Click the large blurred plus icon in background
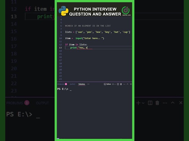 click(x=139, y=103)
